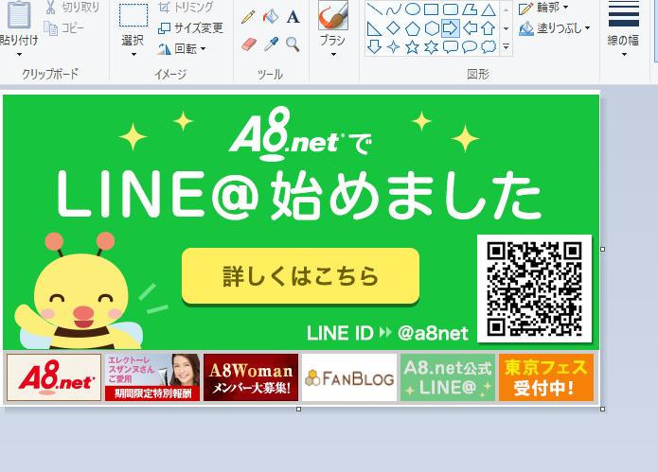658x472 pixels.
Task: Select the Cloud callout shape
Action: pos(488,46)
